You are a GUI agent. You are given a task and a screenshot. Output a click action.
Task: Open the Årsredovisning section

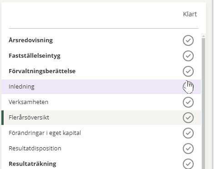coord(31,40)
